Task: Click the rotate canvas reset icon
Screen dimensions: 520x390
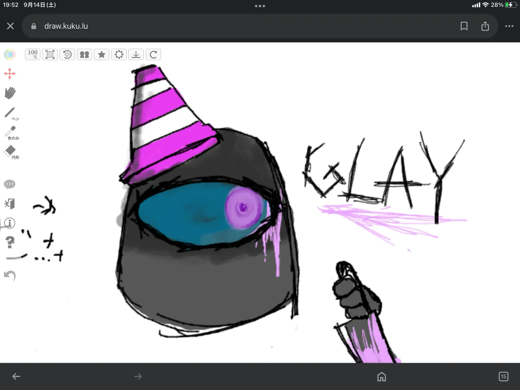Action: [67, 54]
